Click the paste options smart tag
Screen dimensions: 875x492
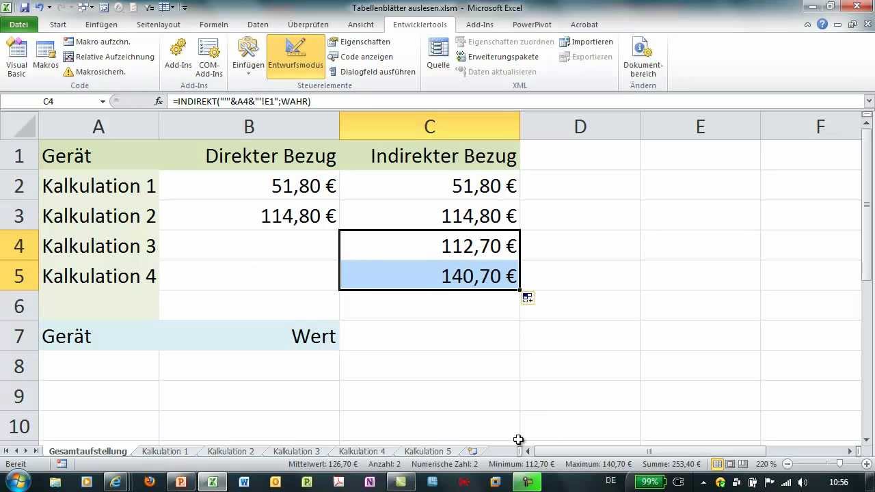point(528,297)
